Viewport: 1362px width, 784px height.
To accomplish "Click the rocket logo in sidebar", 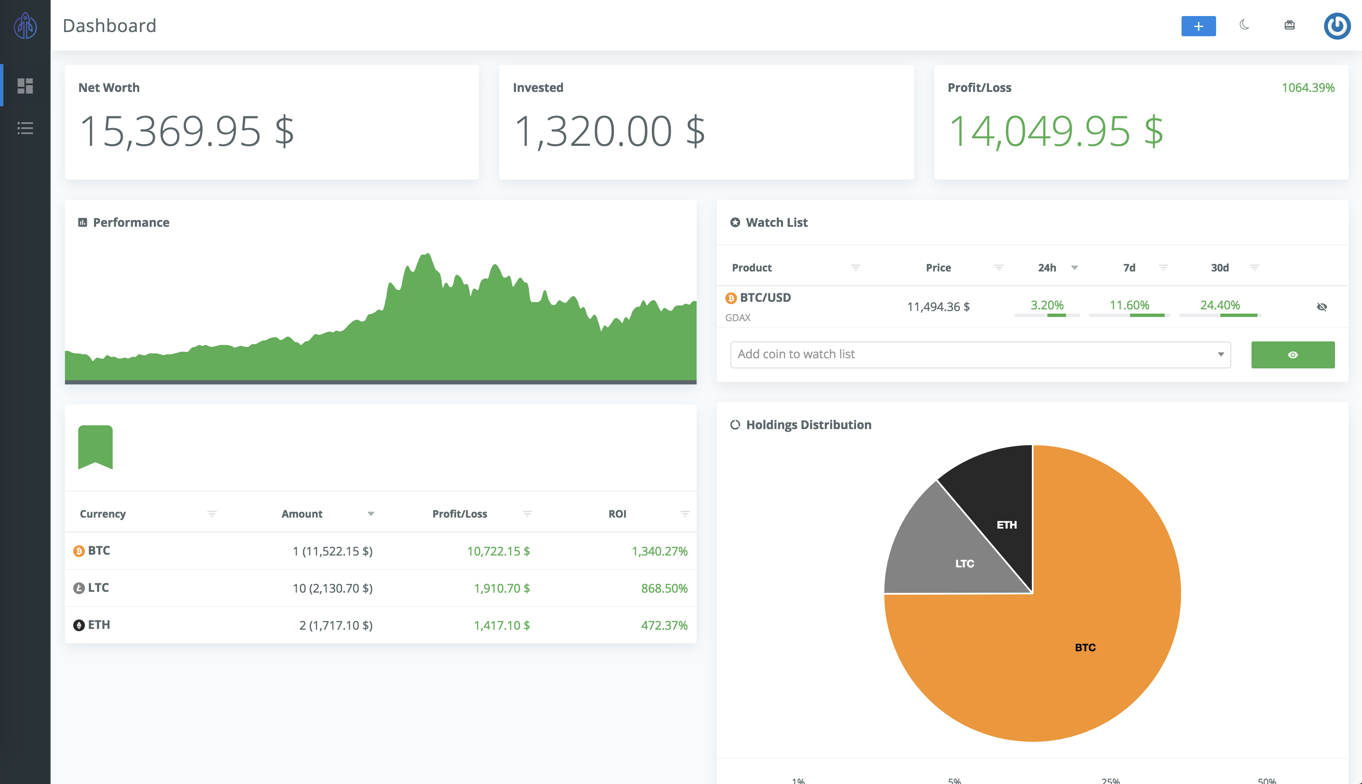I will [x=25, y=25].
